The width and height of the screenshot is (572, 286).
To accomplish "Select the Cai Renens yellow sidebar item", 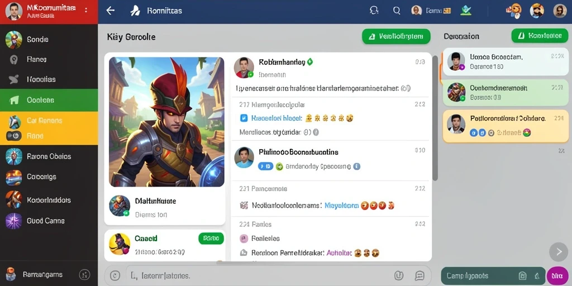I will [x=49, y=121].
